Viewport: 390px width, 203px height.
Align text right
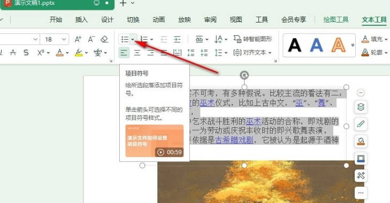point(150,52)
